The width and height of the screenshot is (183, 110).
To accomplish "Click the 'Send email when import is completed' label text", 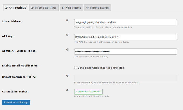I will click(101, 68).
